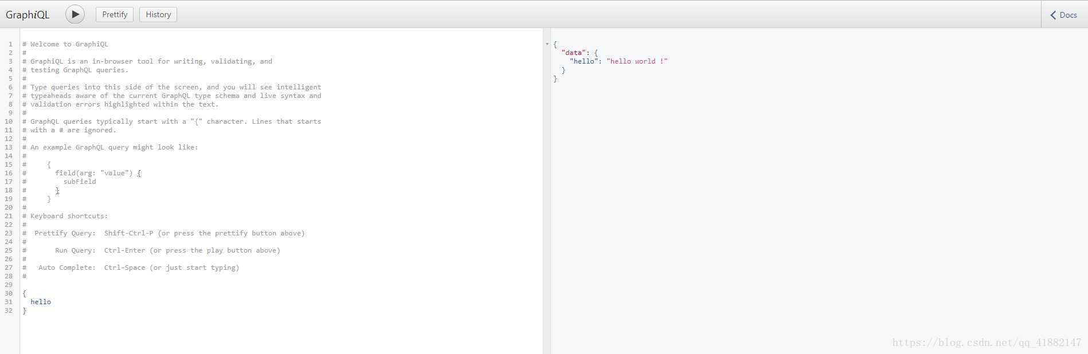
Task: Click the "testing GraphQL queries." comment line
Action: [76, 70]
